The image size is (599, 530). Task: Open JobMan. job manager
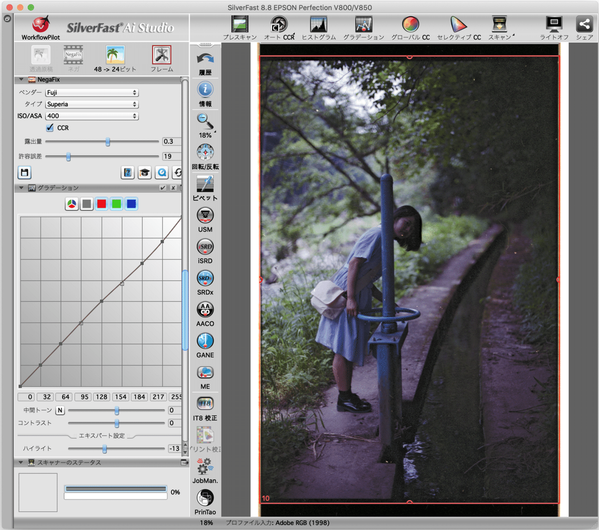coord(205,471)
